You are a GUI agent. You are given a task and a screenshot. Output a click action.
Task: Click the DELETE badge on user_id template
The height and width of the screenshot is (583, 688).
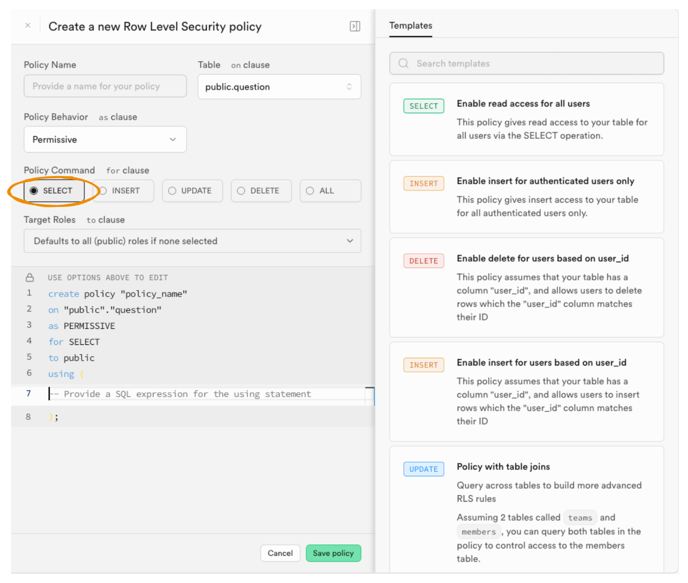coord(423,261)
